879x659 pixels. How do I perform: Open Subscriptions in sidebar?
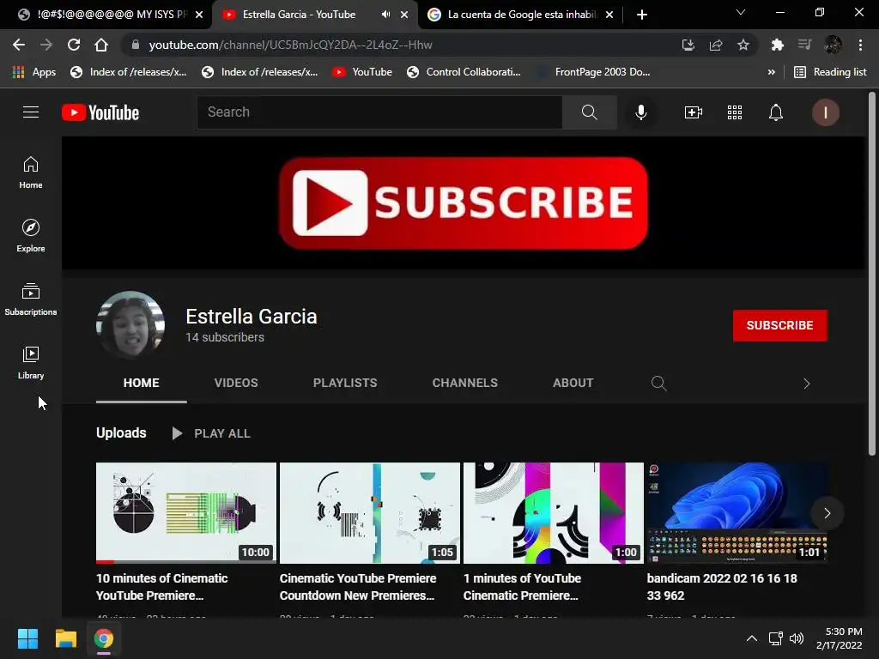tap(31, 299)
